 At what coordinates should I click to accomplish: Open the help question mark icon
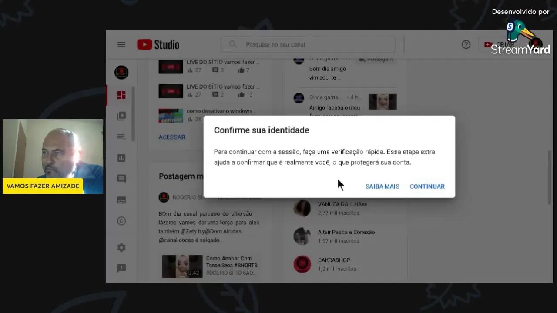tap(466, 44)
